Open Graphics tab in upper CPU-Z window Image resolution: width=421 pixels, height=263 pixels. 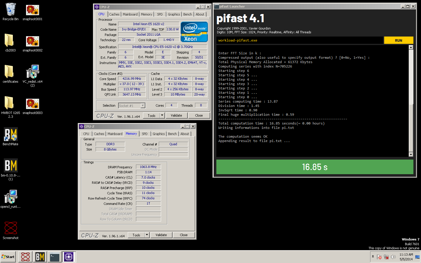click(174, 14)
